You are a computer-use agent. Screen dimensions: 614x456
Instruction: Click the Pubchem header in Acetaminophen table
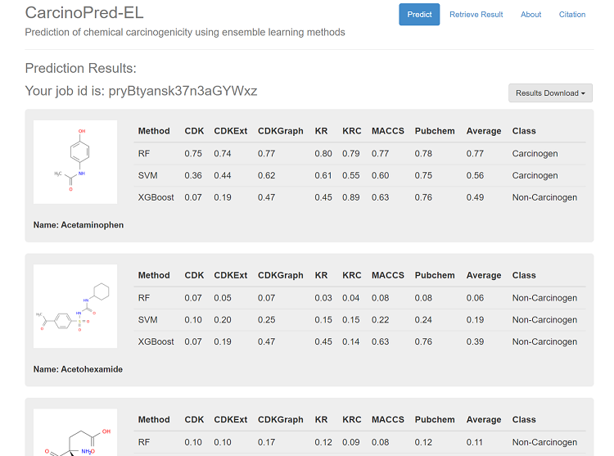tap(435, 131)
